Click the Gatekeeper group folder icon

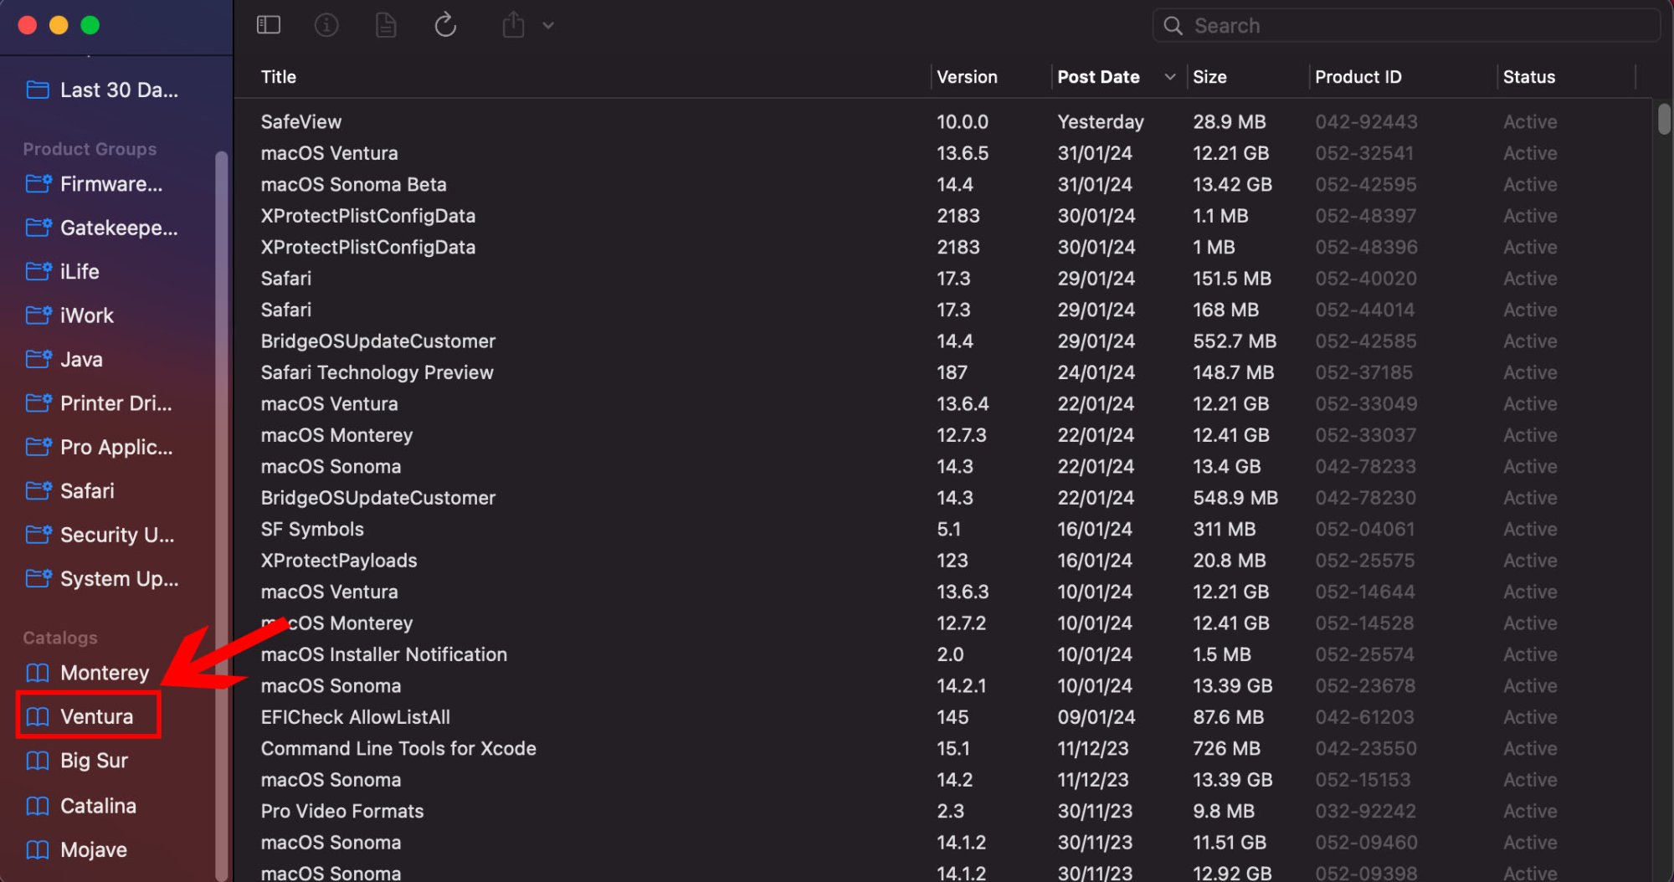tap(39, 227)
